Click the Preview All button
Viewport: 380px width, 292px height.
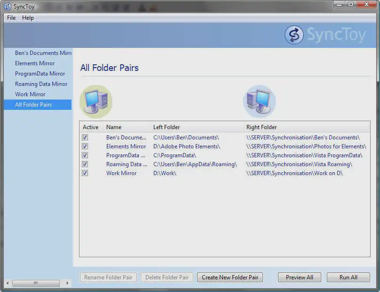click(x=299, y=277)
